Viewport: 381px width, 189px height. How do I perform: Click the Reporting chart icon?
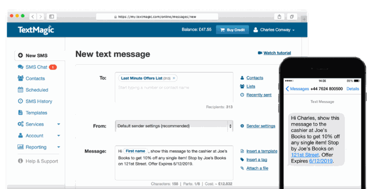pyautogui.click(x=20, y=147)
